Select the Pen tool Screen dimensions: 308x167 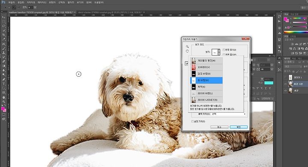3,79
